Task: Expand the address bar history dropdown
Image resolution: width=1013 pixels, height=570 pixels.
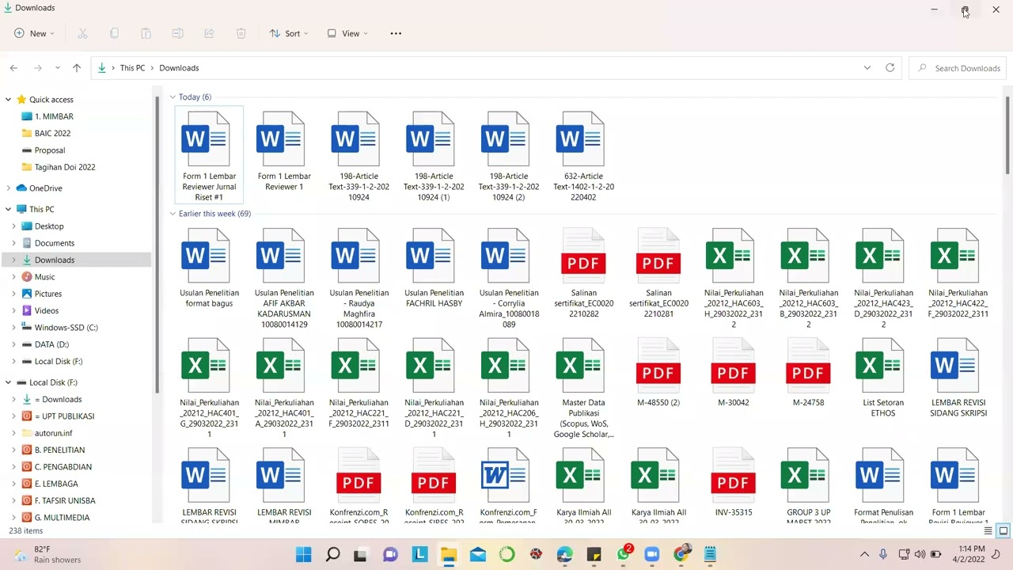Action: pyautogui.click(x=867, y=68)
